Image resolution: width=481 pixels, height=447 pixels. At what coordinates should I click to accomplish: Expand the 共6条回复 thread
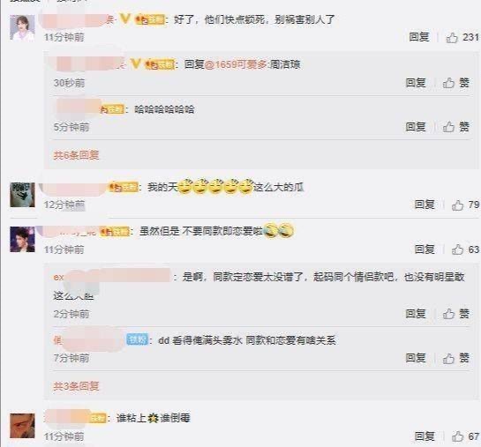click(76, 155)
